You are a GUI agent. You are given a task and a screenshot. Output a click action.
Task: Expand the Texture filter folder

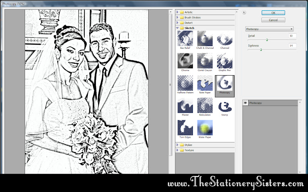177,150
